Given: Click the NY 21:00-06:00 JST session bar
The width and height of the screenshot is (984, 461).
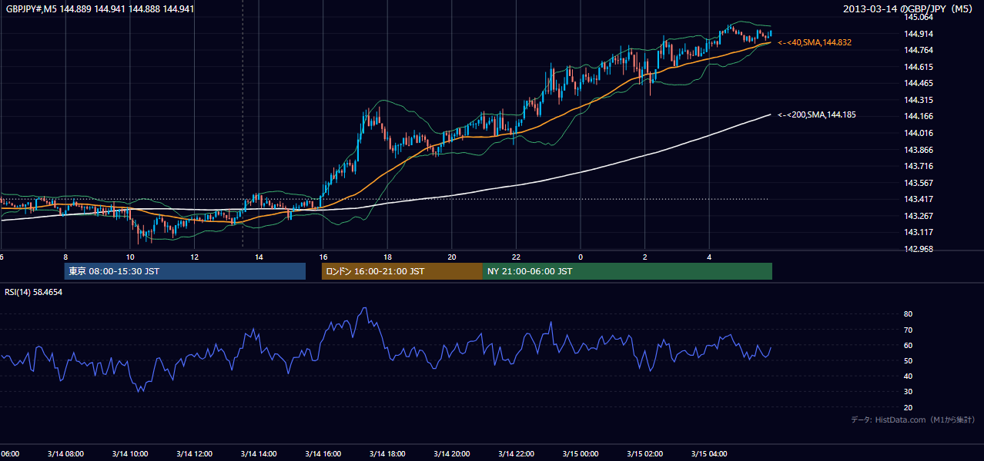Looking at the screenshot, I should pyautogui.click(x=628, y=271).
